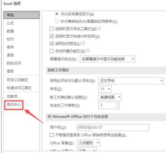This screenshot has width=166, height=153.
Task: Open the 校对 options category
Action: pyautogui.click(x=10, y=39)
